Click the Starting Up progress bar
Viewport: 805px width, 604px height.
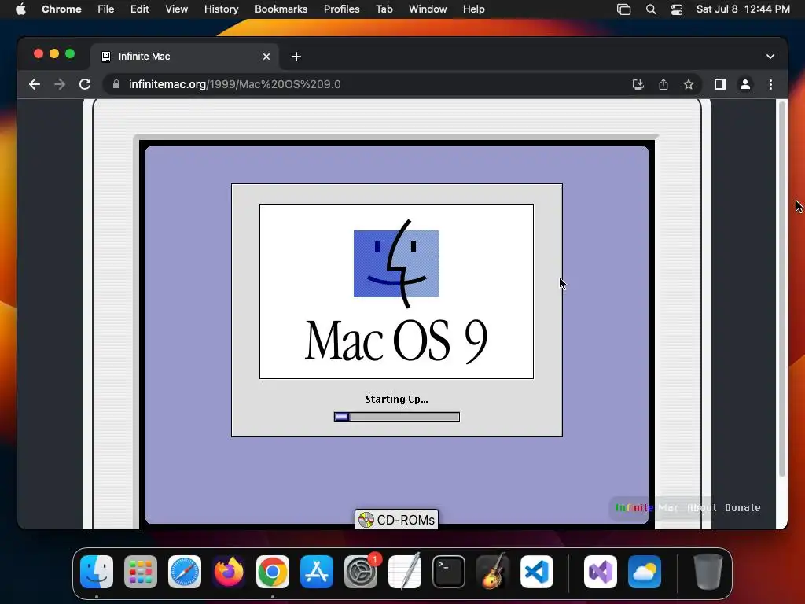click(x=397, y=417)
